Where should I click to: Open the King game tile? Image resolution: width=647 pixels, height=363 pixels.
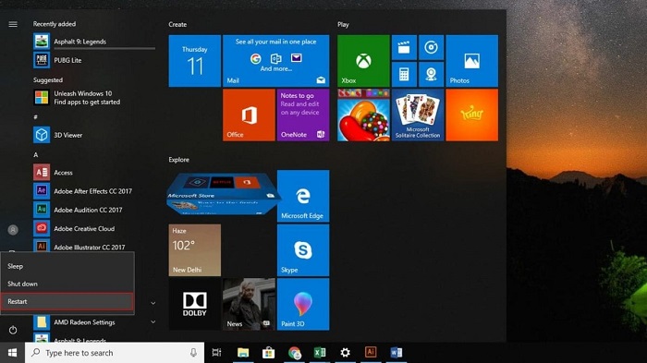point(471,115)
